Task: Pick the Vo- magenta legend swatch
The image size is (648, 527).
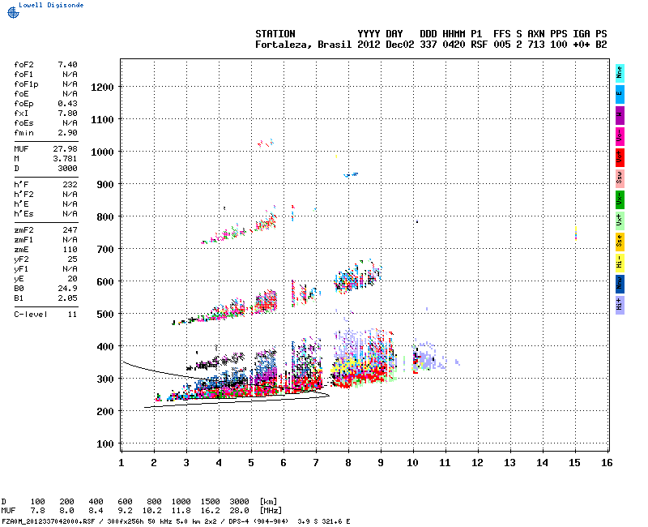Action: coord(620,136)
